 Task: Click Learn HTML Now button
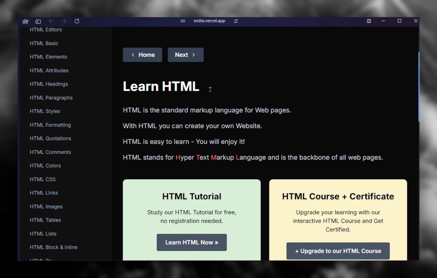192,242
